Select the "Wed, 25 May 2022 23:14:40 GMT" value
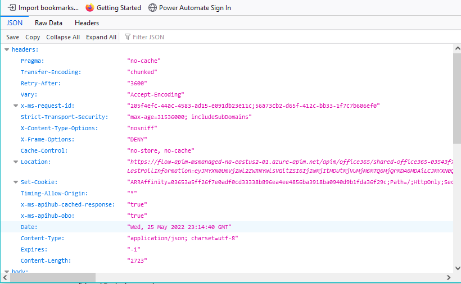The image size is (461, 284). pyautogui.click(x=179, y=227)
